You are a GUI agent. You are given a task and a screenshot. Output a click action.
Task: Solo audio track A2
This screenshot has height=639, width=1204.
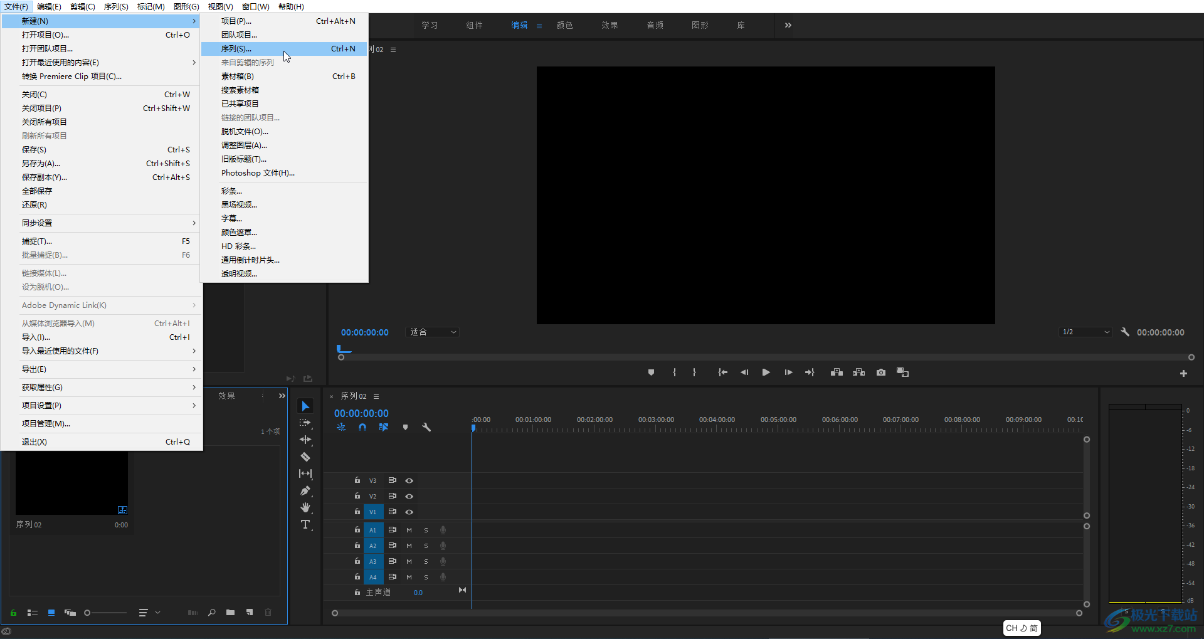pyautogui.click(x=426, y=546)
